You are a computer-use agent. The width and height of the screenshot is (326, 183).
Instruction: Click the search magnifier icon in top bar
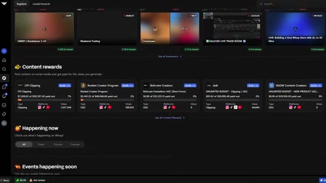[x=261, y=4]
